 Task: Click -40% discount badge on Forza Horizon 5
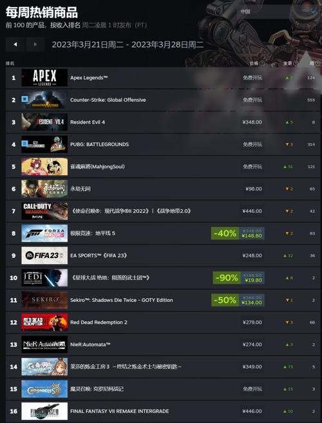[225, 233]
